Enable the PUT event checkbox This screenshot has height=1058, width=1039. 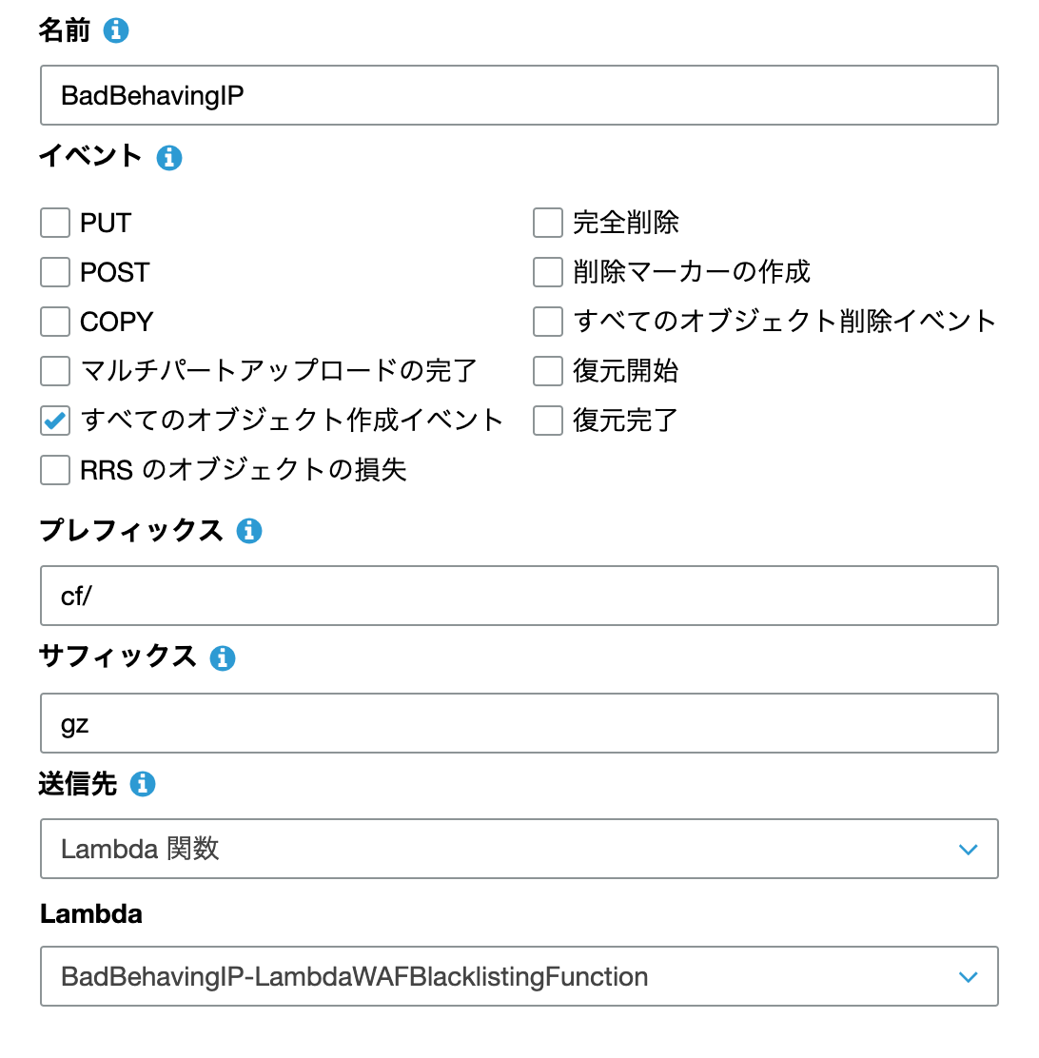(x=54, y=222)
